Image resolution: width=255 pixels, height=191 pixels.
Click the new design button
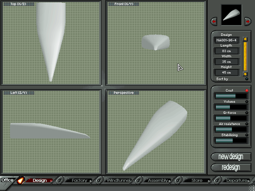(231, 156)
